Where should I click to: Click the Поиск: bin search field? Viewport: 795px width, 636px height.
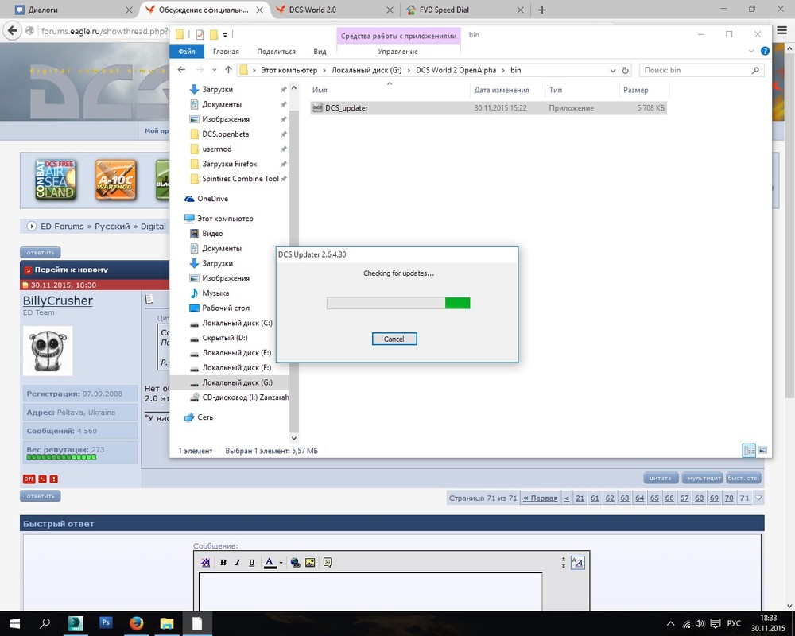coord(702,70)
